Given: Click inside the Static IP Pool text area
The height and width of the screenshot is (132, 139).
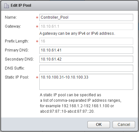Looking at the screenshot, I should coord(86,82).
